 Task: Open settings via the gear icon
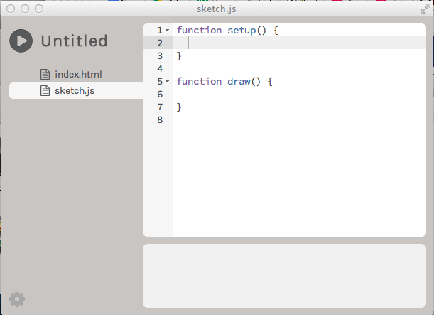click(x=17, y=299)
